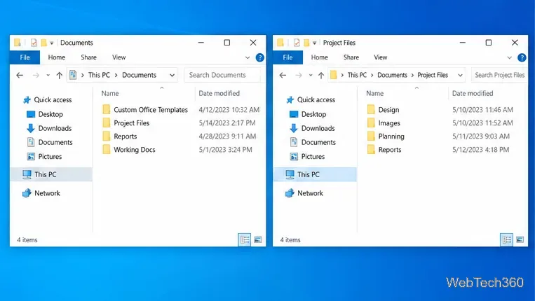
Task: Click Properties quick-access icon in Documents title bar
Action: point(34,43)
